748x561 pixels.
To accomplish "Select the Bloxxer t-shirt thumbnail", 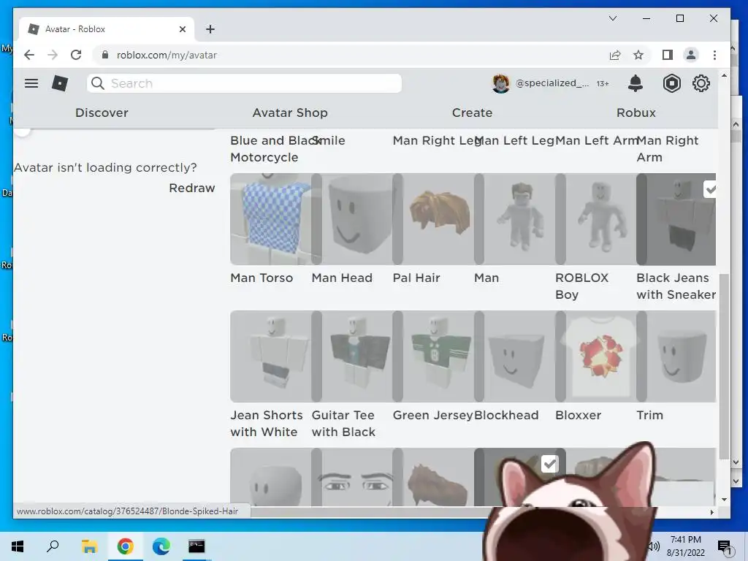I will pyautogui.click(x=596, y=356).
